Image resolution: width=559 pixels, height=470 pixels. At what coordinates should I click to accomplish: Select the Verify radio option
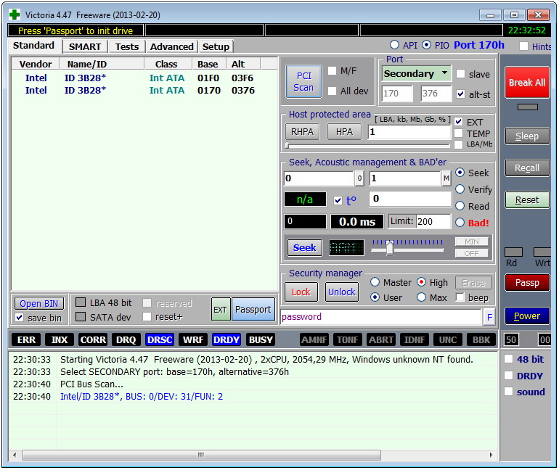(x=460, y=189)
